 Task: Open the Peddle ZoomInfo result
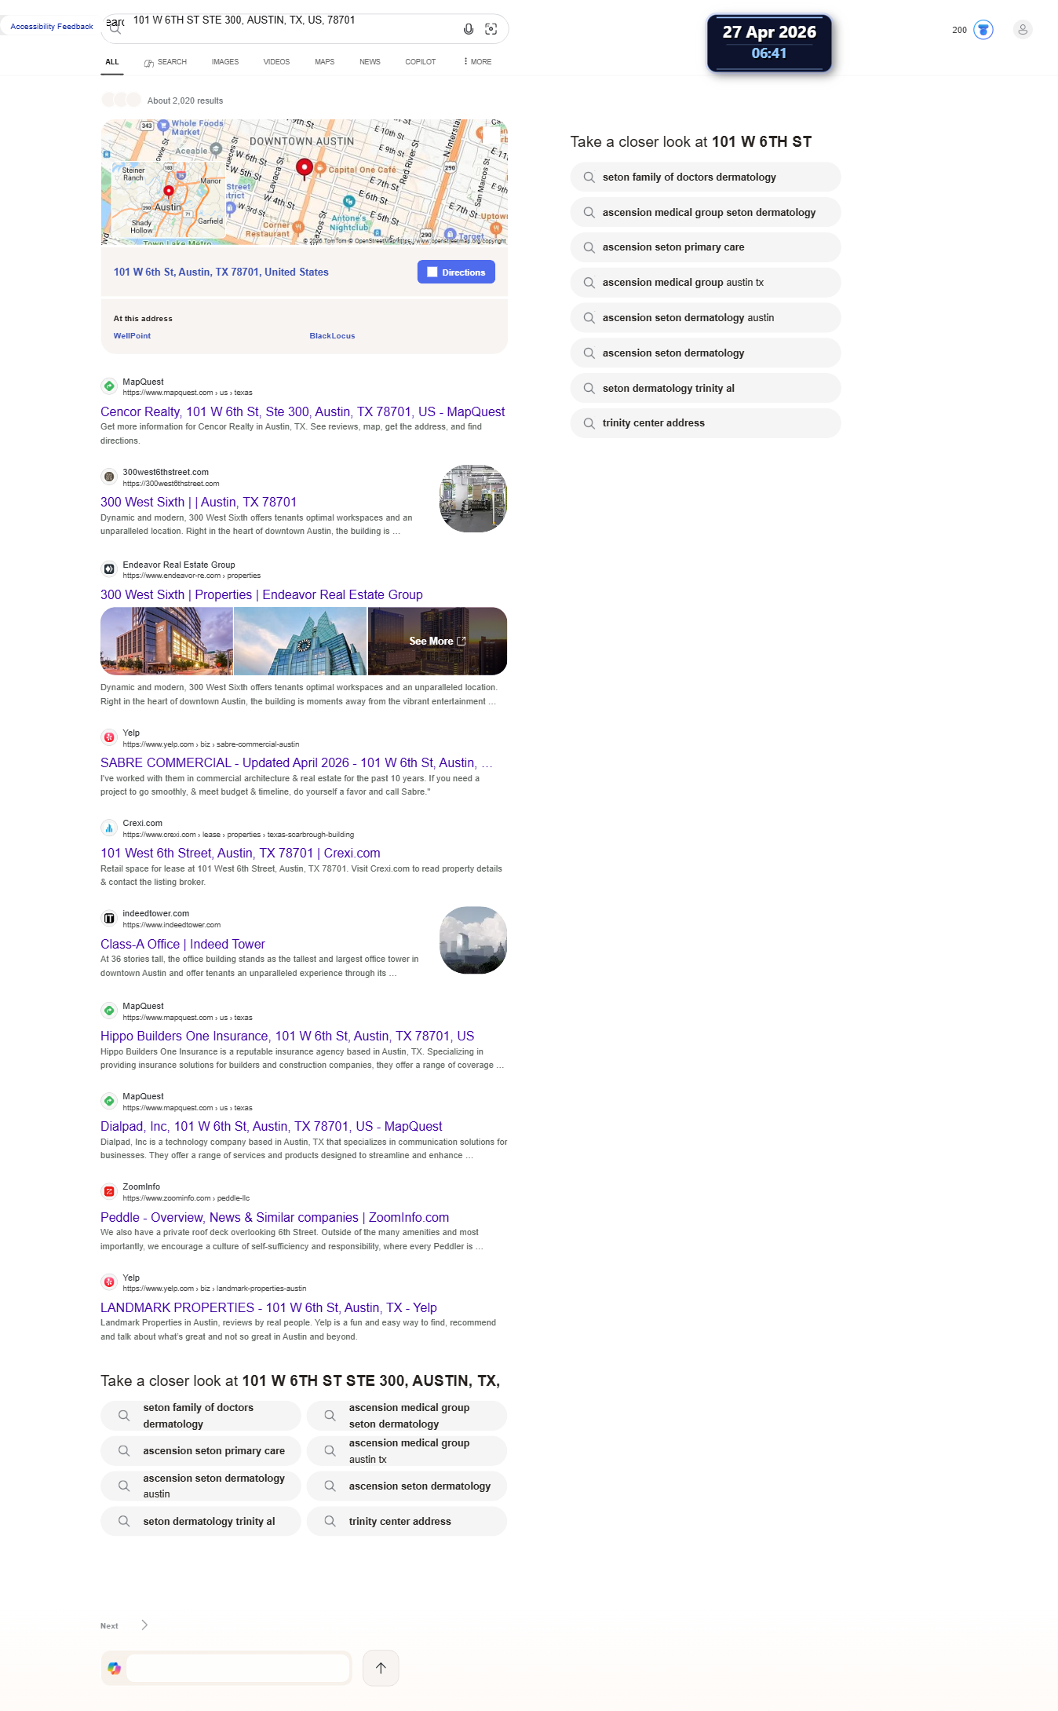coord(275,1217)
